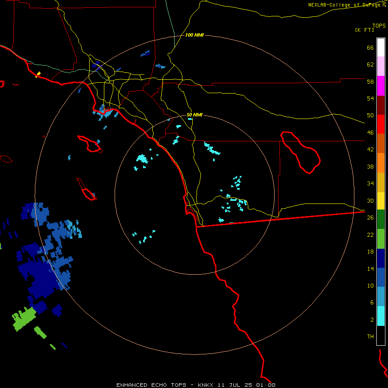Select the light green legend swatch
Viewport: 388px width, 388px height.
(x=381, y=239)
